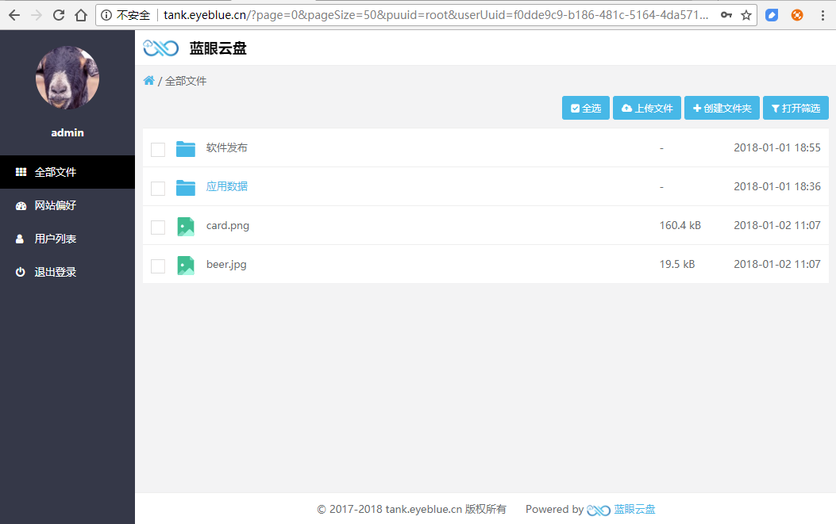Open the Chrome three-dot menu
This screenshot has height=524, width=836.
coord(822,15)
